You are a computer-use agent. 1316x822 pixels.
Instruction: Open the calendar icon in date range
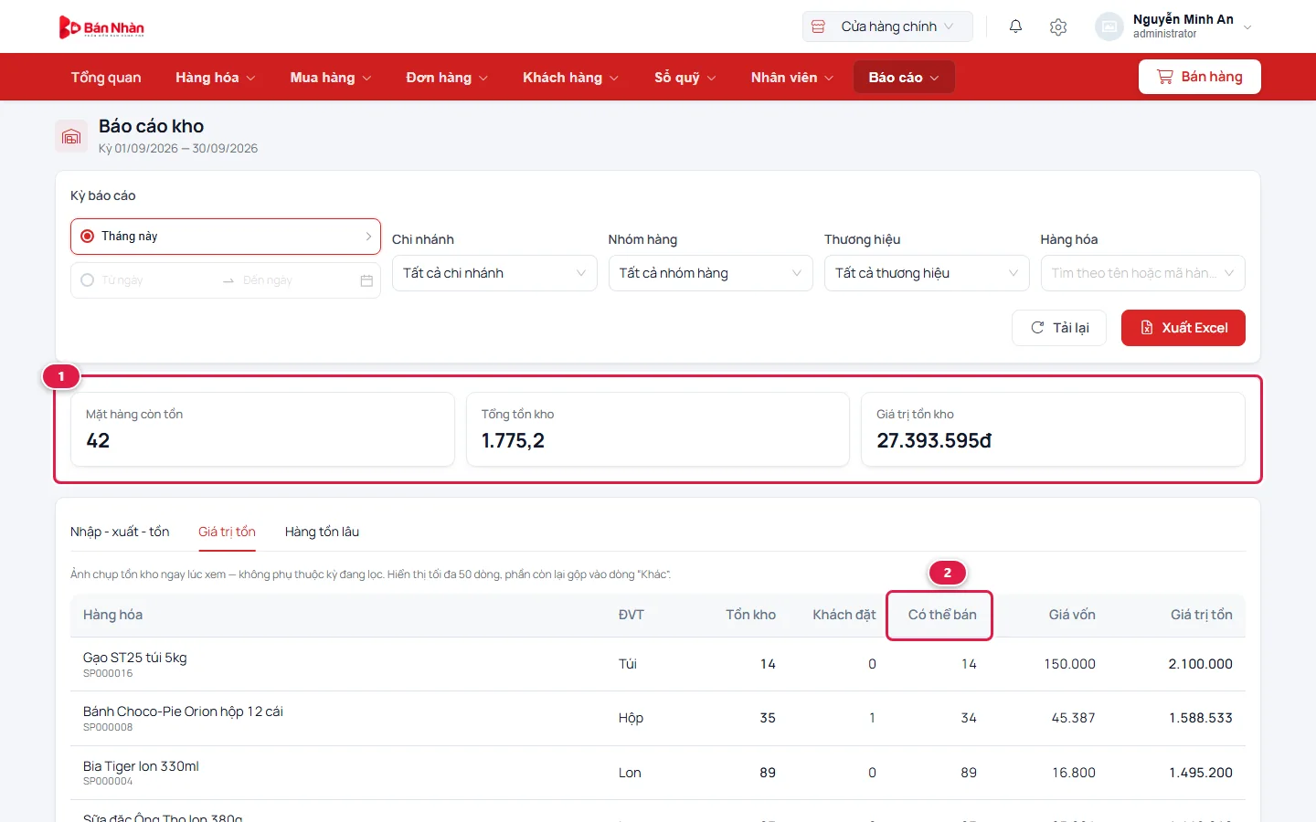tap(366, 280)
